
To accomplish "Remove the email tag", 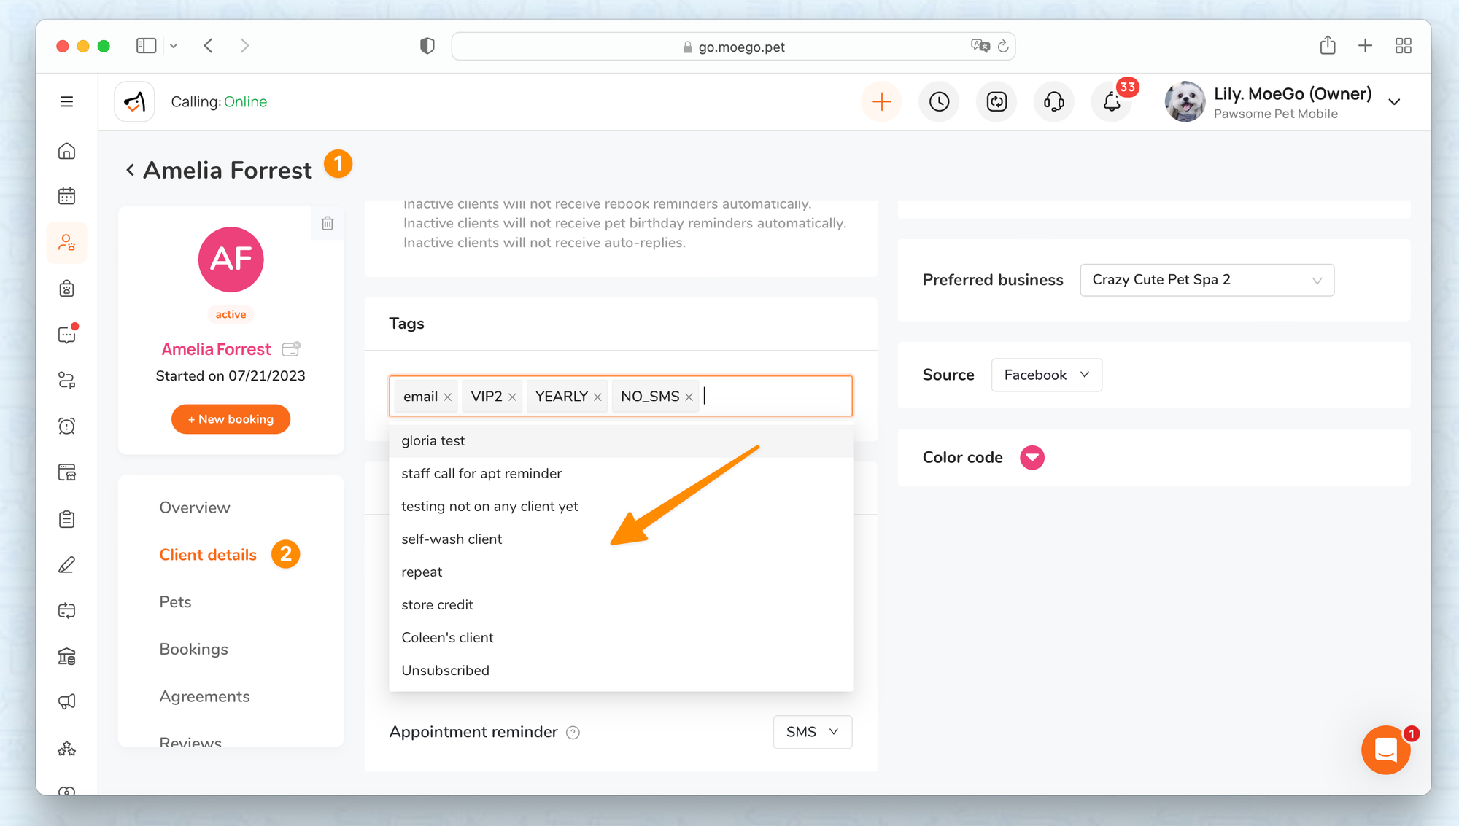I will [448, 397].
